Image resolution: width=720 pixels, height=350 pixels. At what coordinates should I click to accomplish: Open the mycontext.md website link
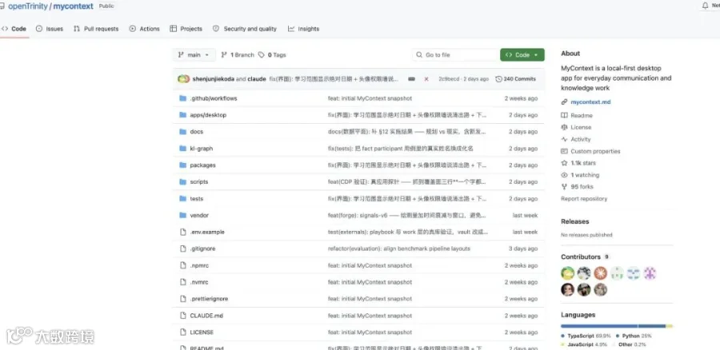click(590, 101)
